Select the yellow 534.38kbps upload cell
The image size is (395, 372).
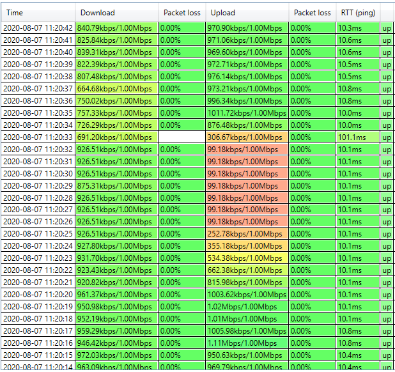[x=246, y=258]
